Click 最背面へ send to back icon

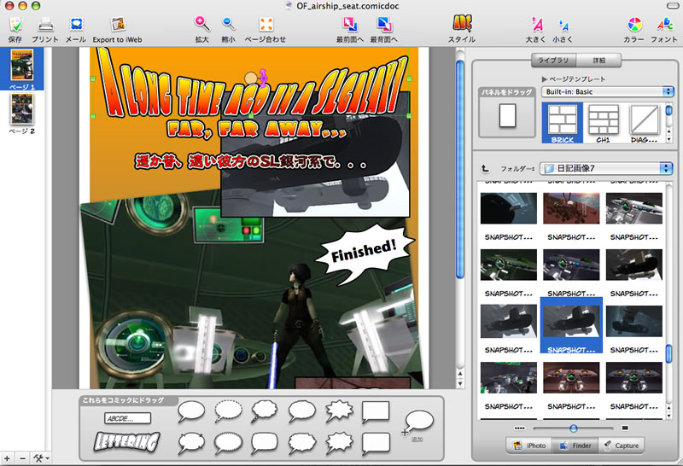(383, 24)
